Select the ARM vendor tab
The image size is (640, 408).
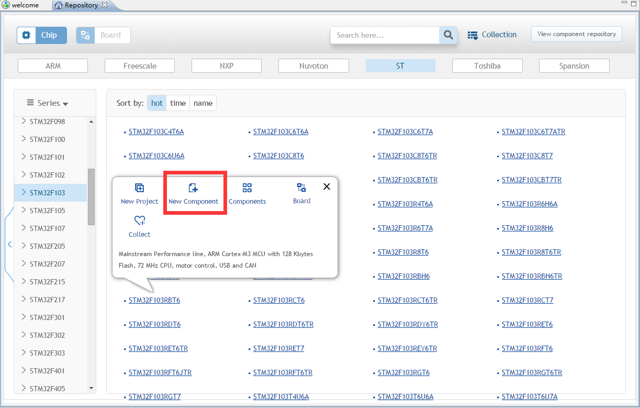tap(53, 66)
